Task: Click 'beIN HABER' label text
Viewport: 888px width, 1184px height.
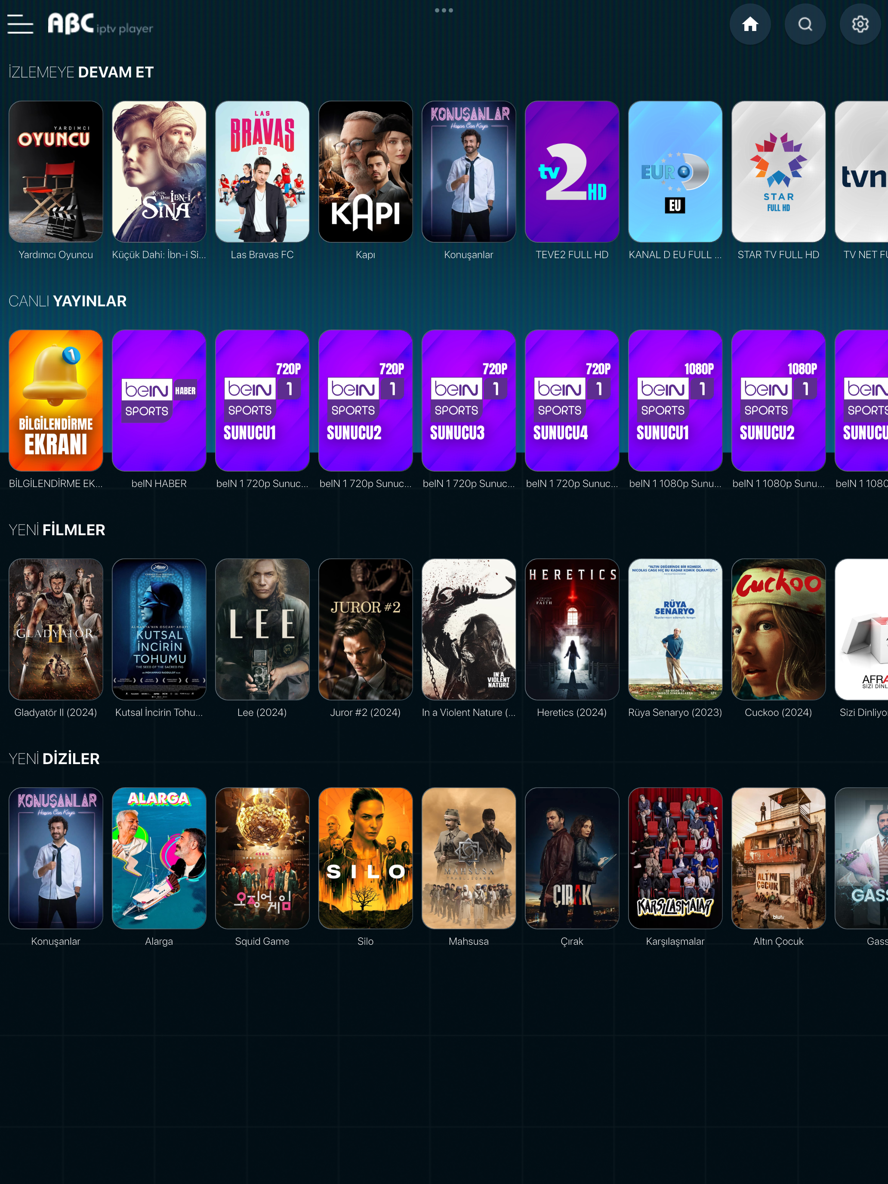Action: point(159,483)
